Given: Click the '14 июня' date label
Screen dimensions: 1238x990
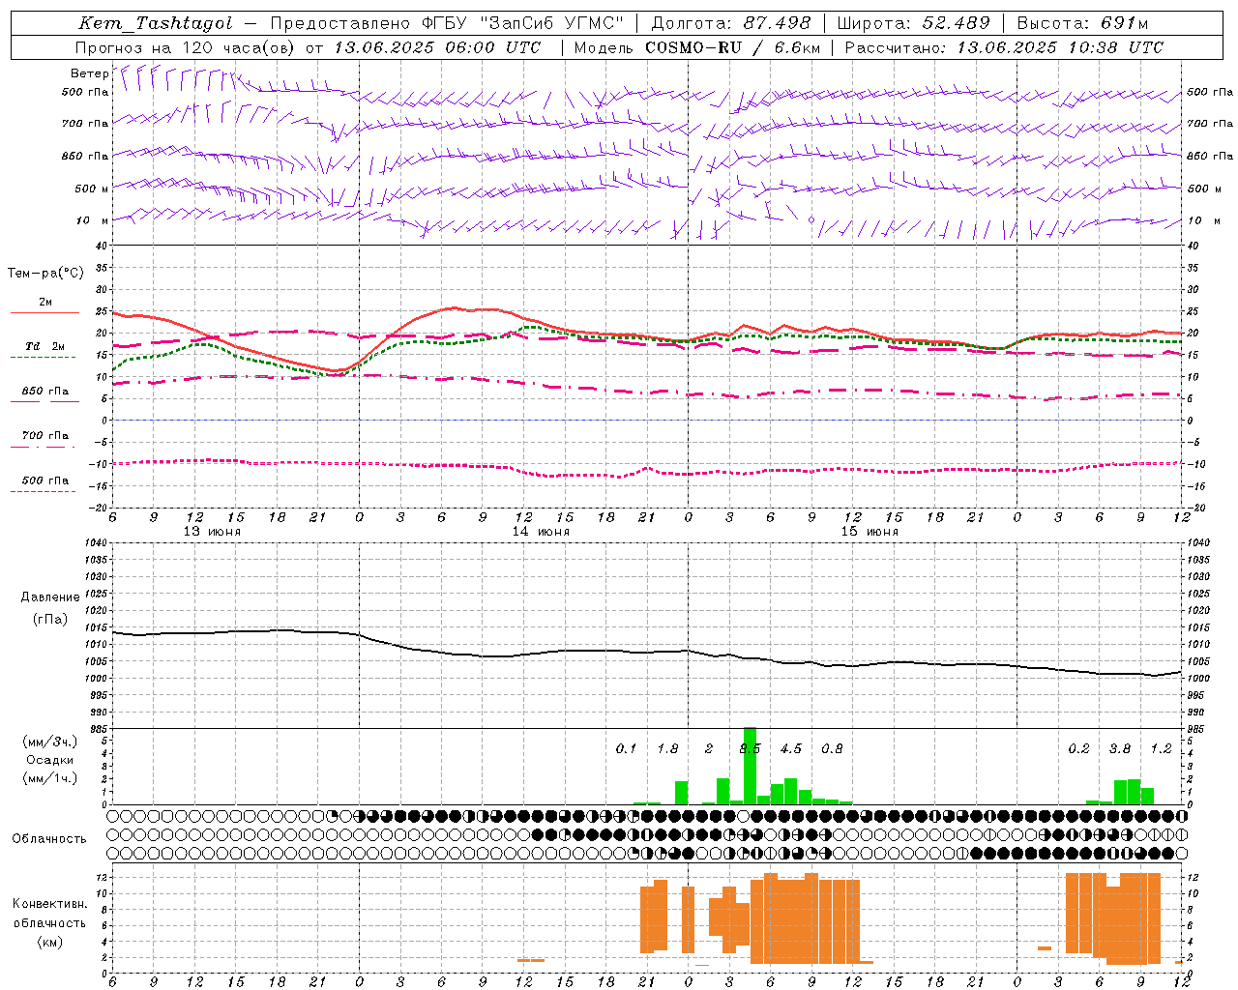Looking at the screenshot, I should click(x=541, y=532).
